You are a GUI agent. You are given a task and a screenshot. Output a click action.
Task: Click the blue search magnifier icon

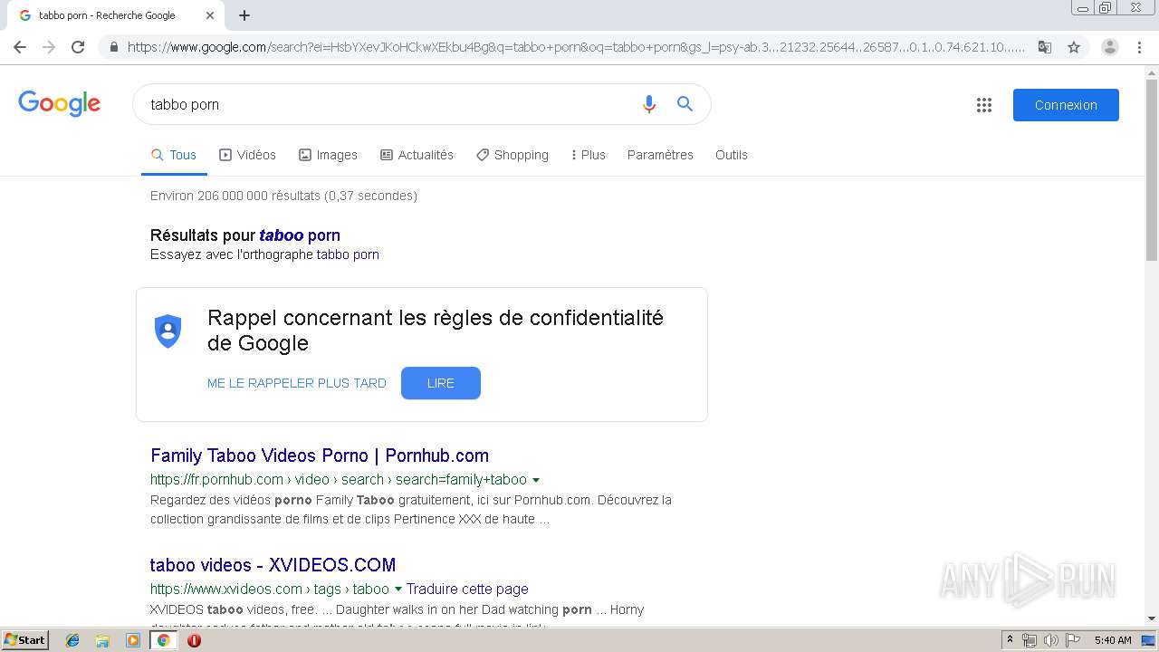(685, 104)
